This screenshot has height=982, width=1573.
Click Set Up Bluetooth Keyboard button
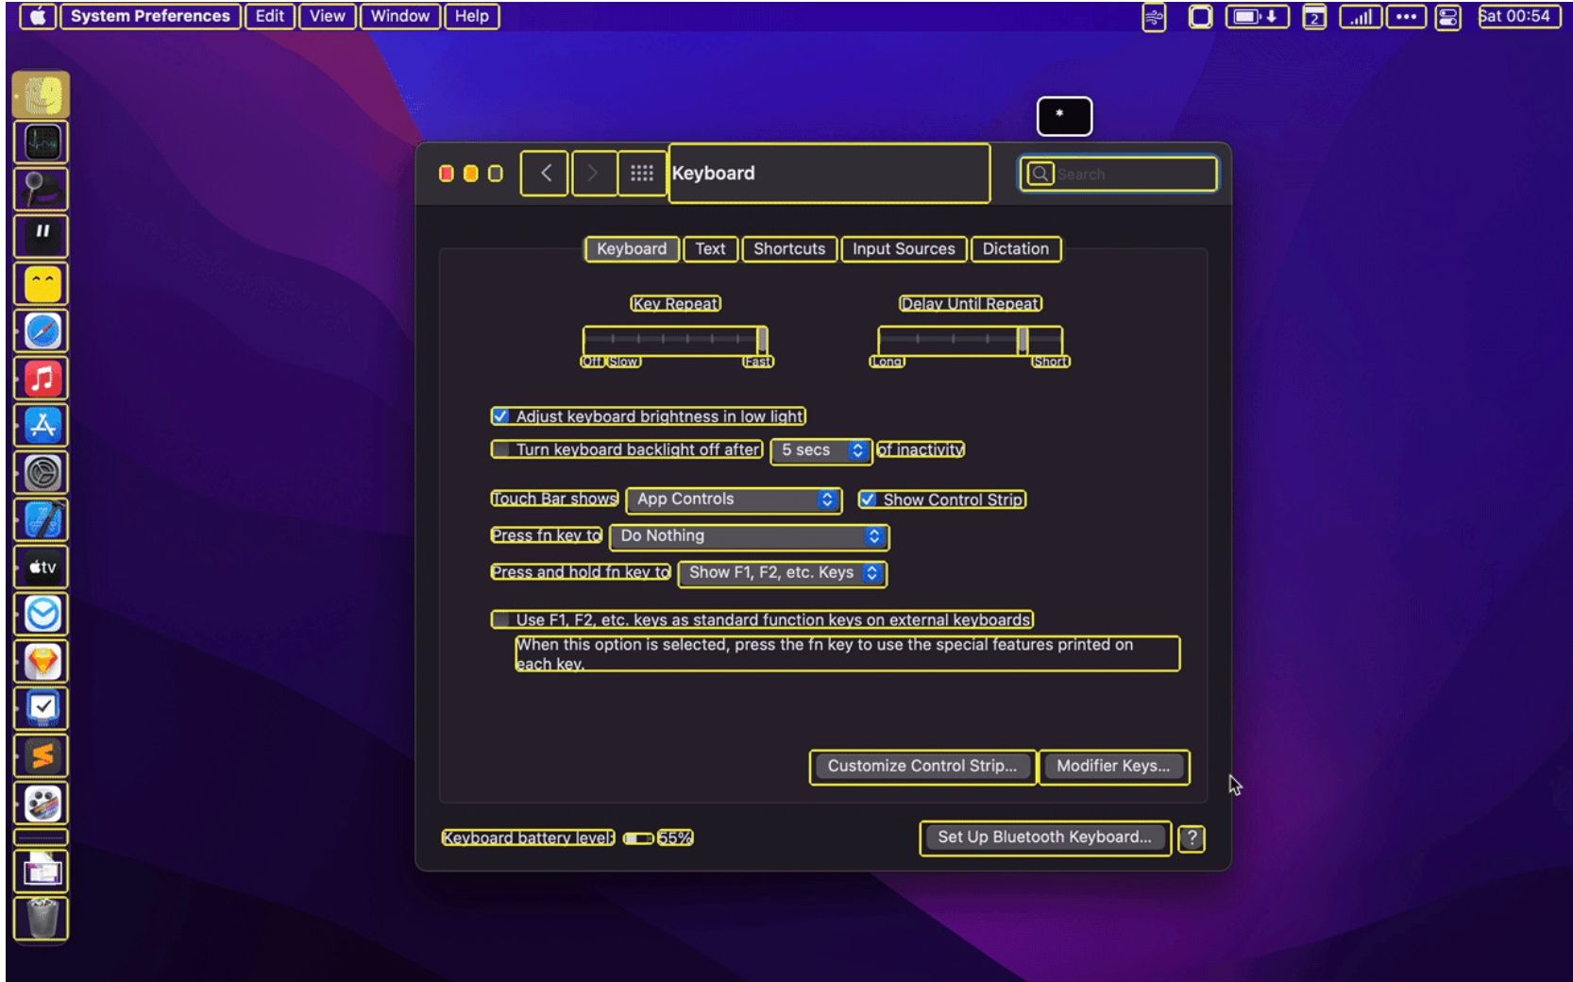(x=1045, y=838)
